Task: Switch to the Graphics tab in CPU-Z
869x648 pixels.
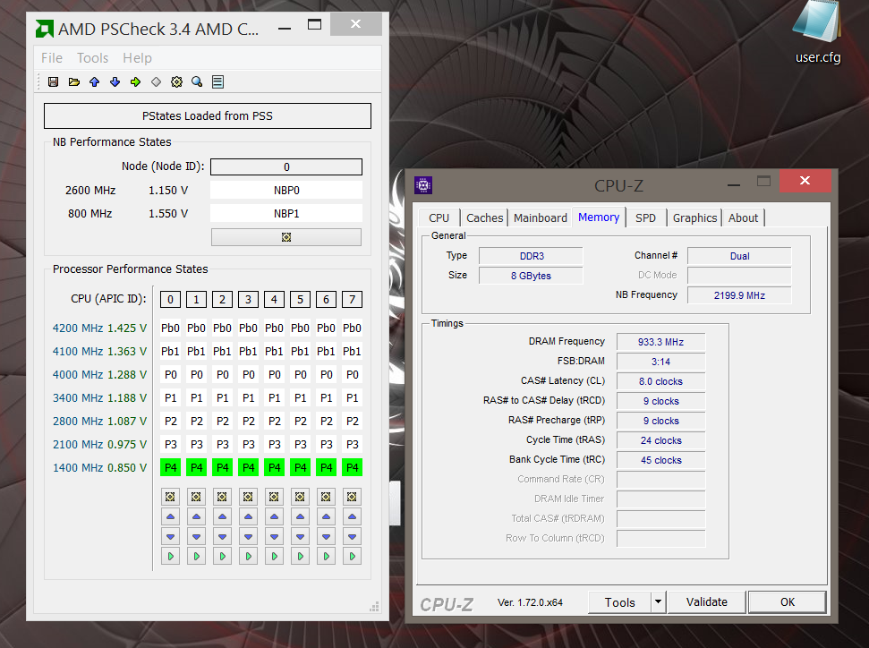Action: click(x=695, y=217)
